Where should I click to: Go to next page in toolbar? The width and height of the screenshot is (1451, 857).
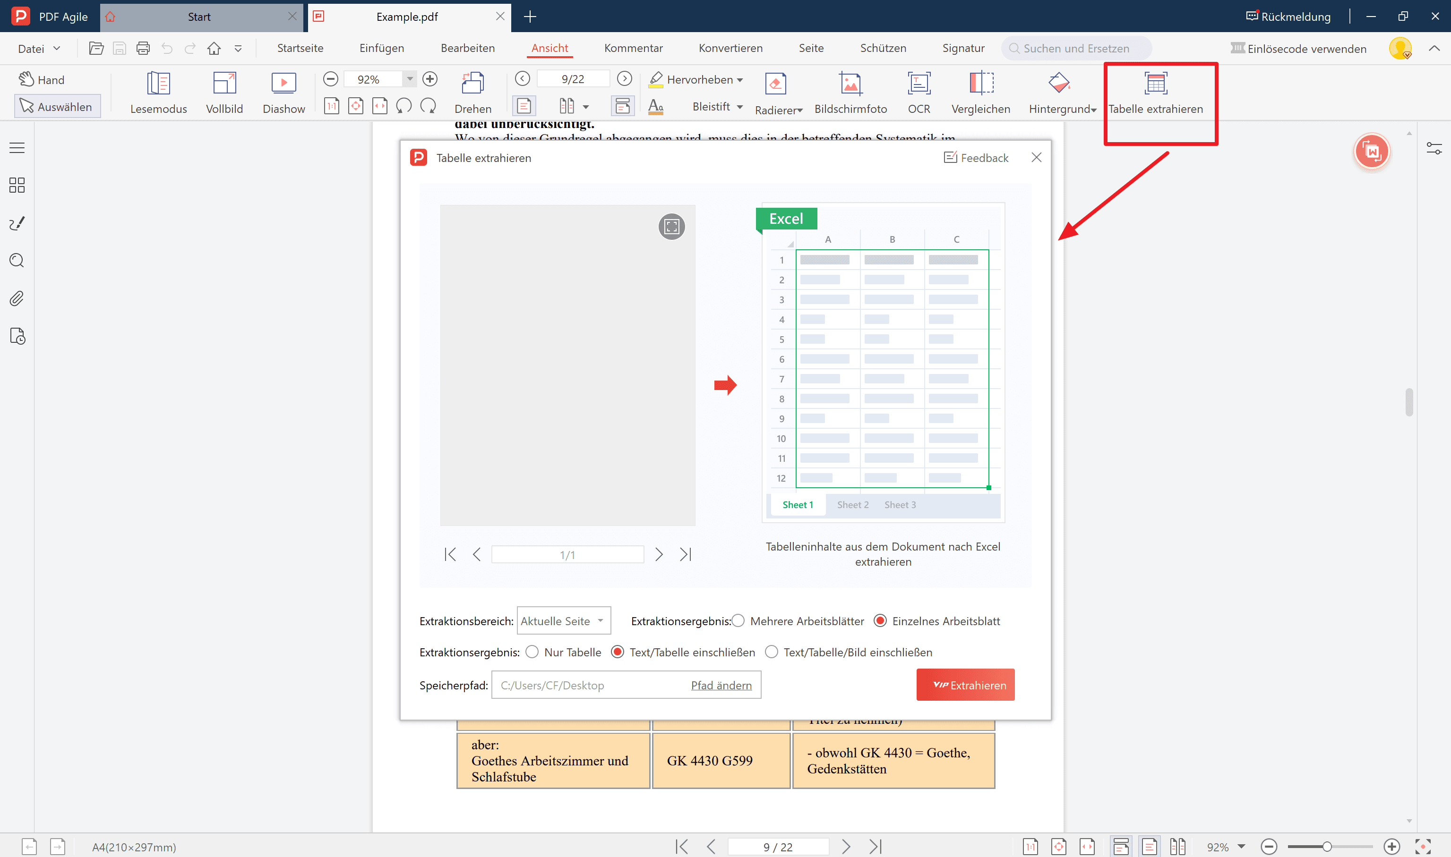coord(625,78)
